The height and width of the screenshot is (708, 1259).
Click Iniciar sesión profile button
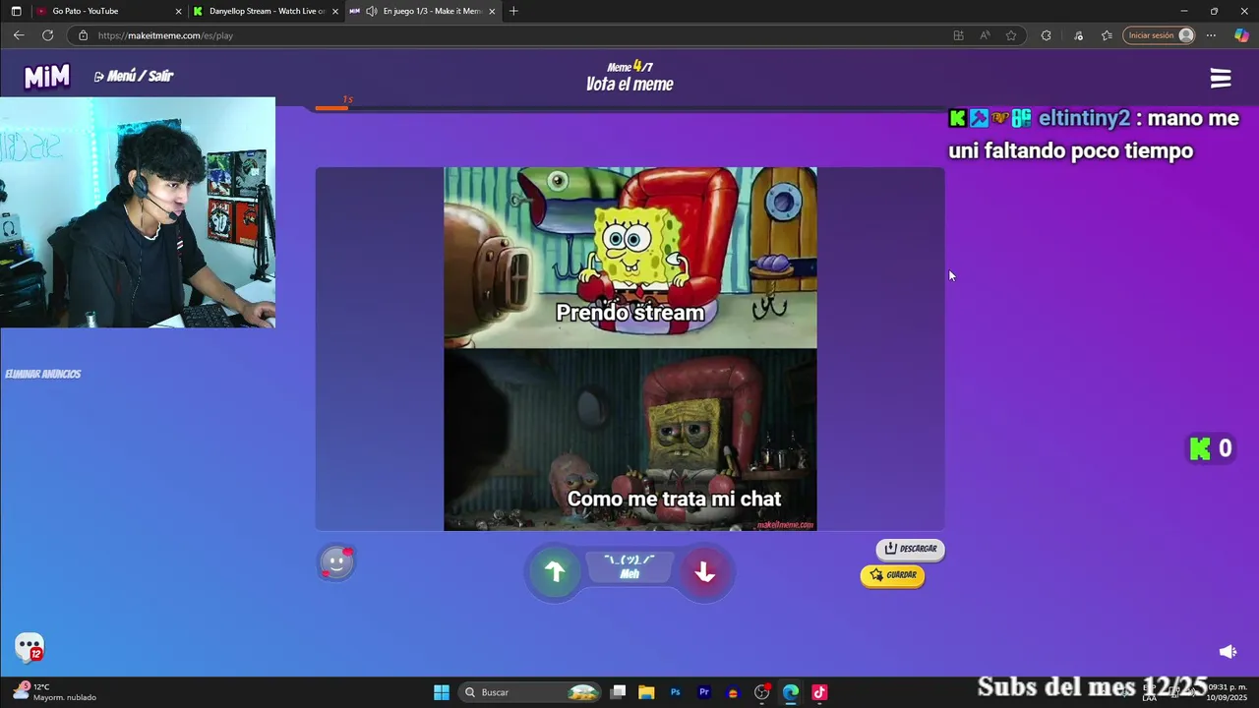coord(1160,35)
